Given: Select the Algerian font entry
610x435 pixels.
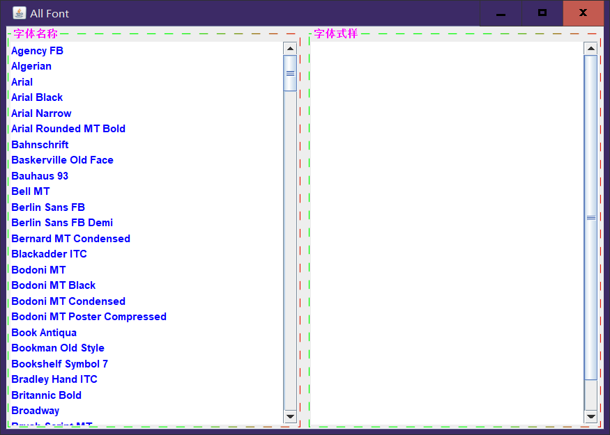Looking at the screenshot, I should coord(31,65).
